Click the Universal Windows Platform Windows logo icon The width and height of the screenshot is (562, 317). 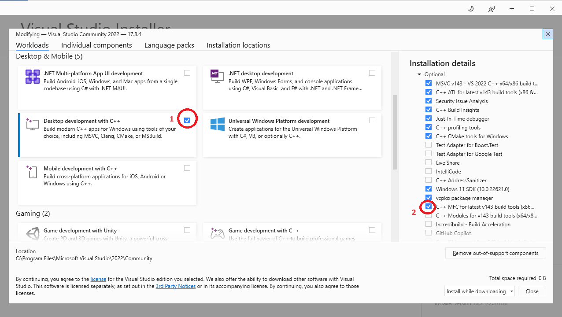tap(217, 124)
